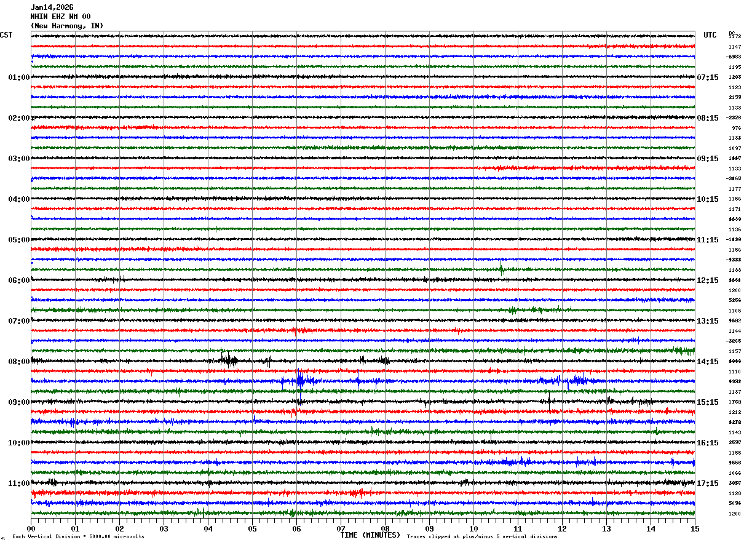Click the DC offset value 1177
Image resolution: width=744 pixels, height=545 pixels.
click(x=735, y=189)
